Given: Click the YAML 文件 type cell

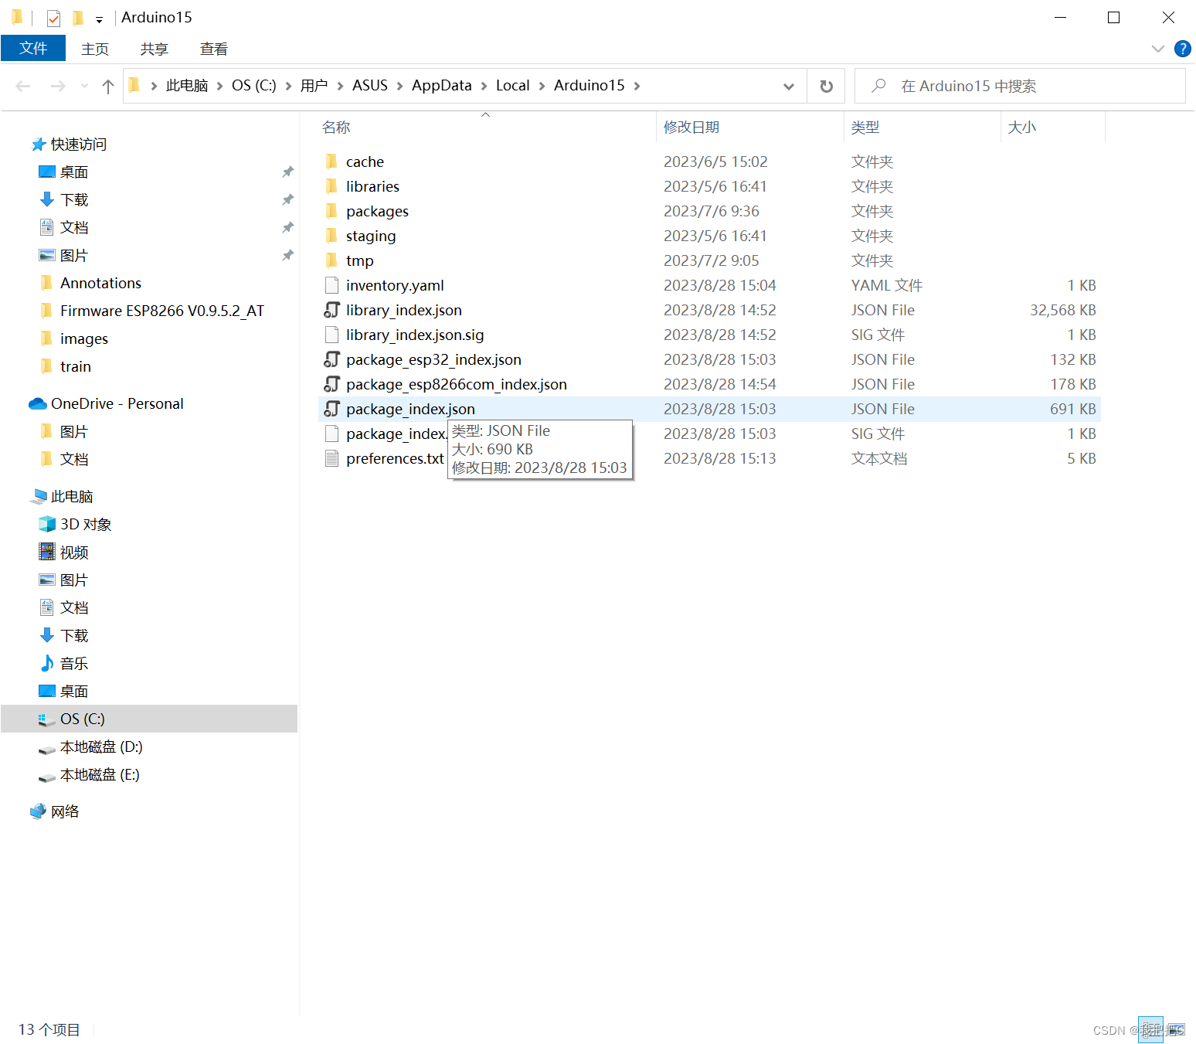Looking at the screenshot, I should point(886,285).
